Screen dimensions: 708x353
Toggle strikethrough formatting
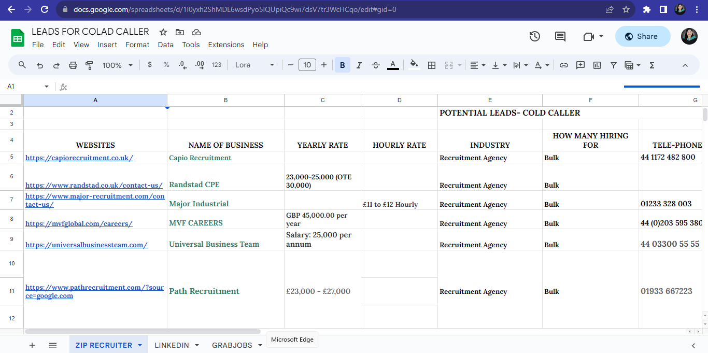click(376, 65)
